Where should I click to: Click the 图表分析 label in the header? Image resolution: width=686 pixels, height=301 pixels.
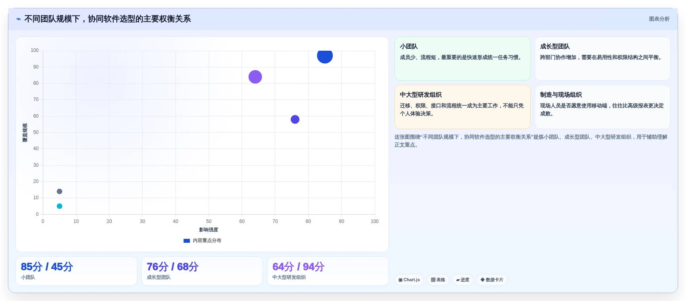click(659, 19)
